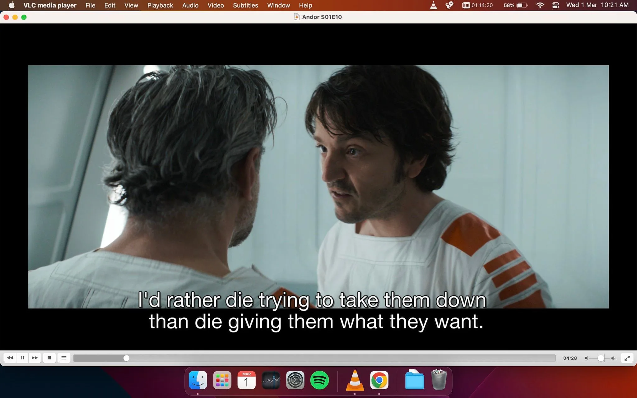Open the Video menu

pos(216,5)
